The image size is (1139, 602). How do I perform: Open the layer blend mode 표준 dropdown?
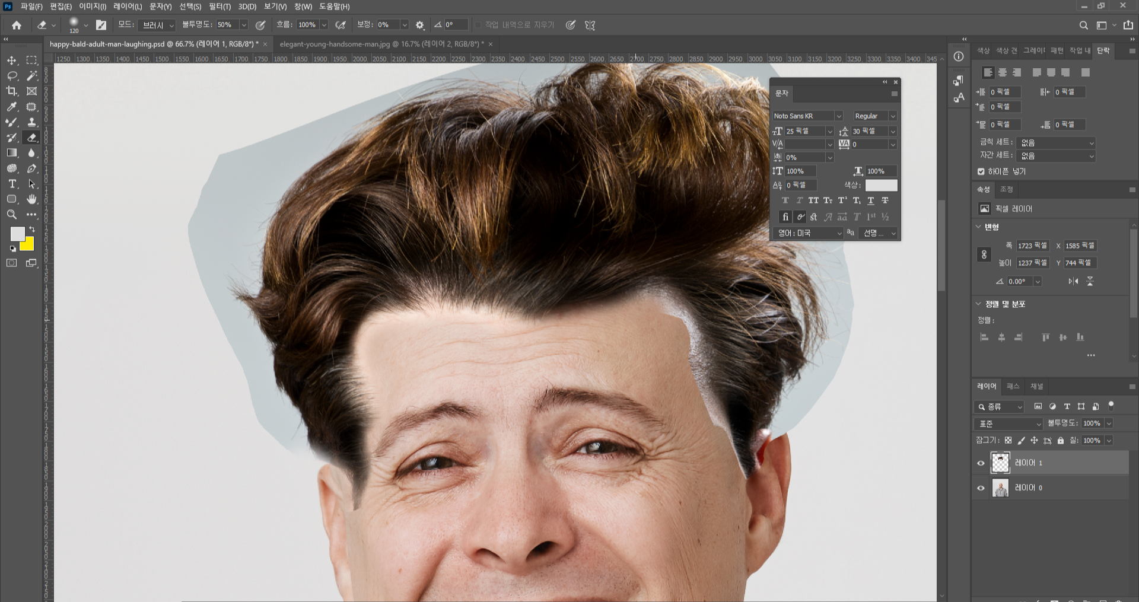(x=1008, y=423)
